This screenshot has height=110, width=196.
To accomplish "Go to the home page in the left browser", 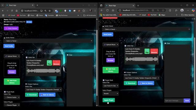I will pyautogui.click(x=17, y=11).
